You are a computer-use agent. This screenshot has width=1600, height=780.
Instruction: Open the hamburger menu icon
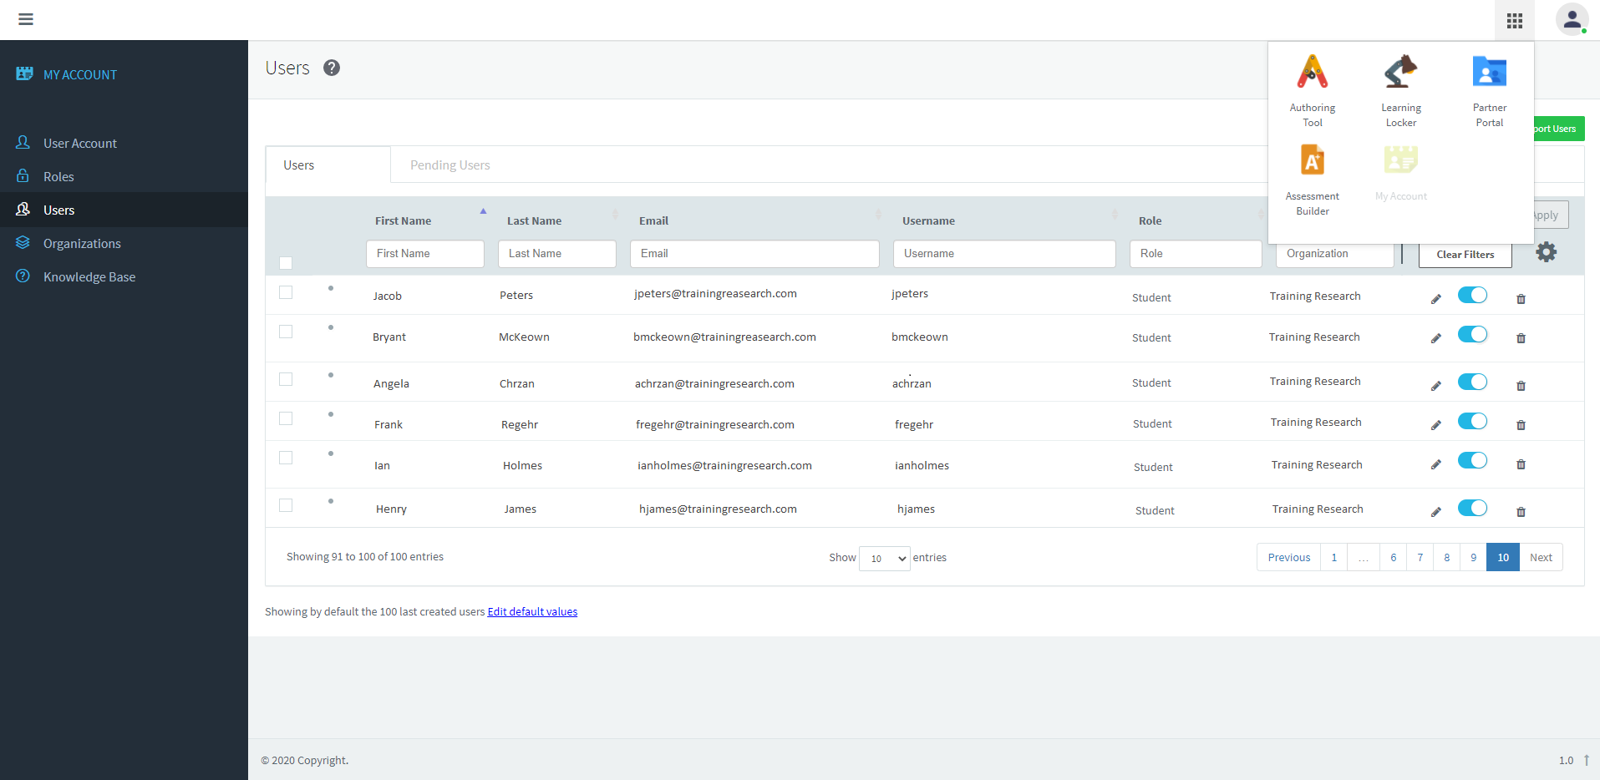click(26, 19)
